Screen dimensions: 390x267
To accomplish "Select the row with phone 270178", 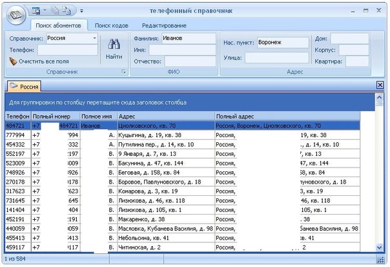I will pos(182,182).
